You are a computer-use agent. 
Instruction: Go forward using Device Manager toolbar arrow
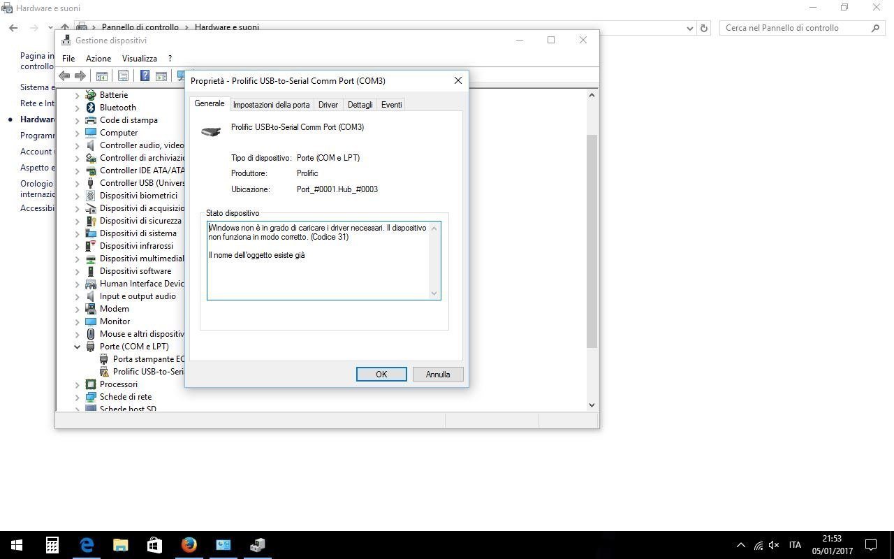[80, 75]
